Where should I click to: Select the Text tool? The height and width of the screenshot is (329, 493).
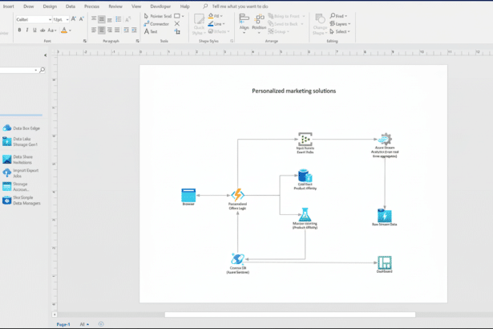coord(151,31)
